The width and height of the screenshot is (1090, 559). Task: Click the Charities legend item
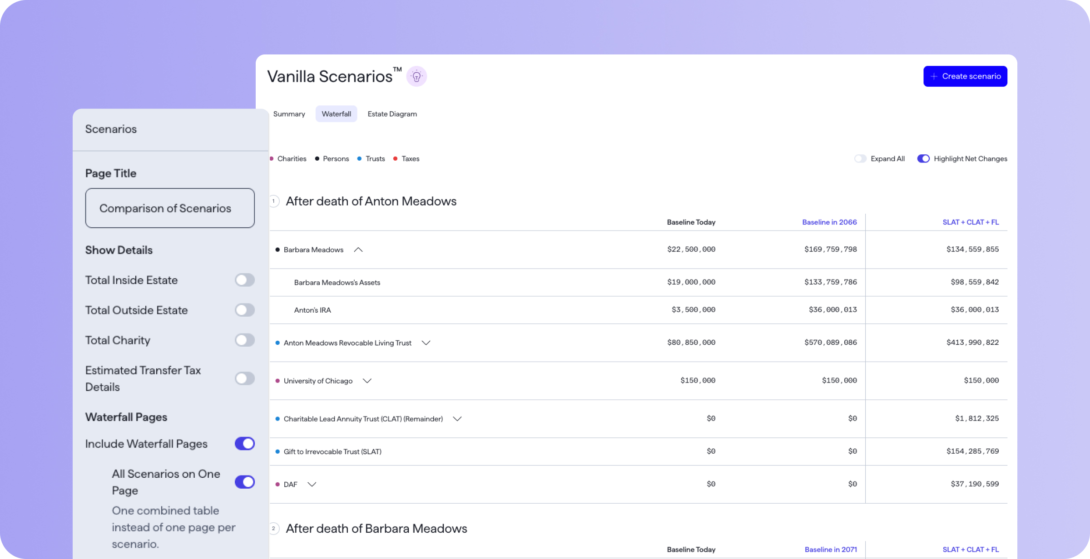pyautogui.click(x=288, y=159)
